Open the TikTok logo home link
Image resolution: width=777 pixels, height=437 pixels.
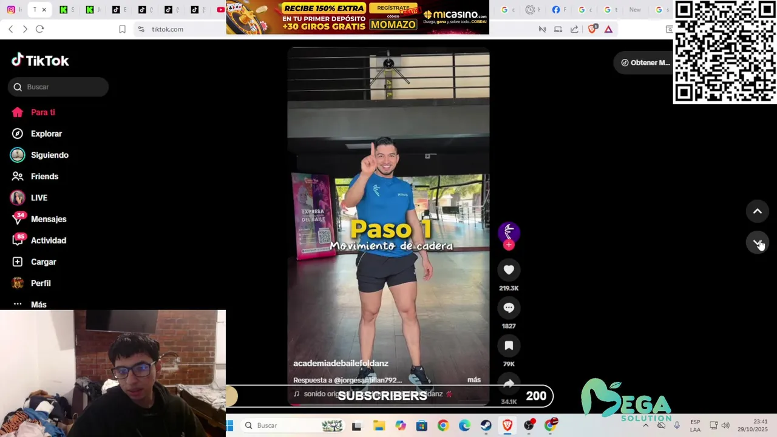(40, 60)
